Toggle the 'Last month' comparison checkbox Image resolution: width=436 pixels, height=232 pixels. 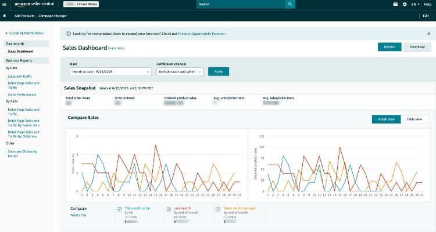pos(169,209)
